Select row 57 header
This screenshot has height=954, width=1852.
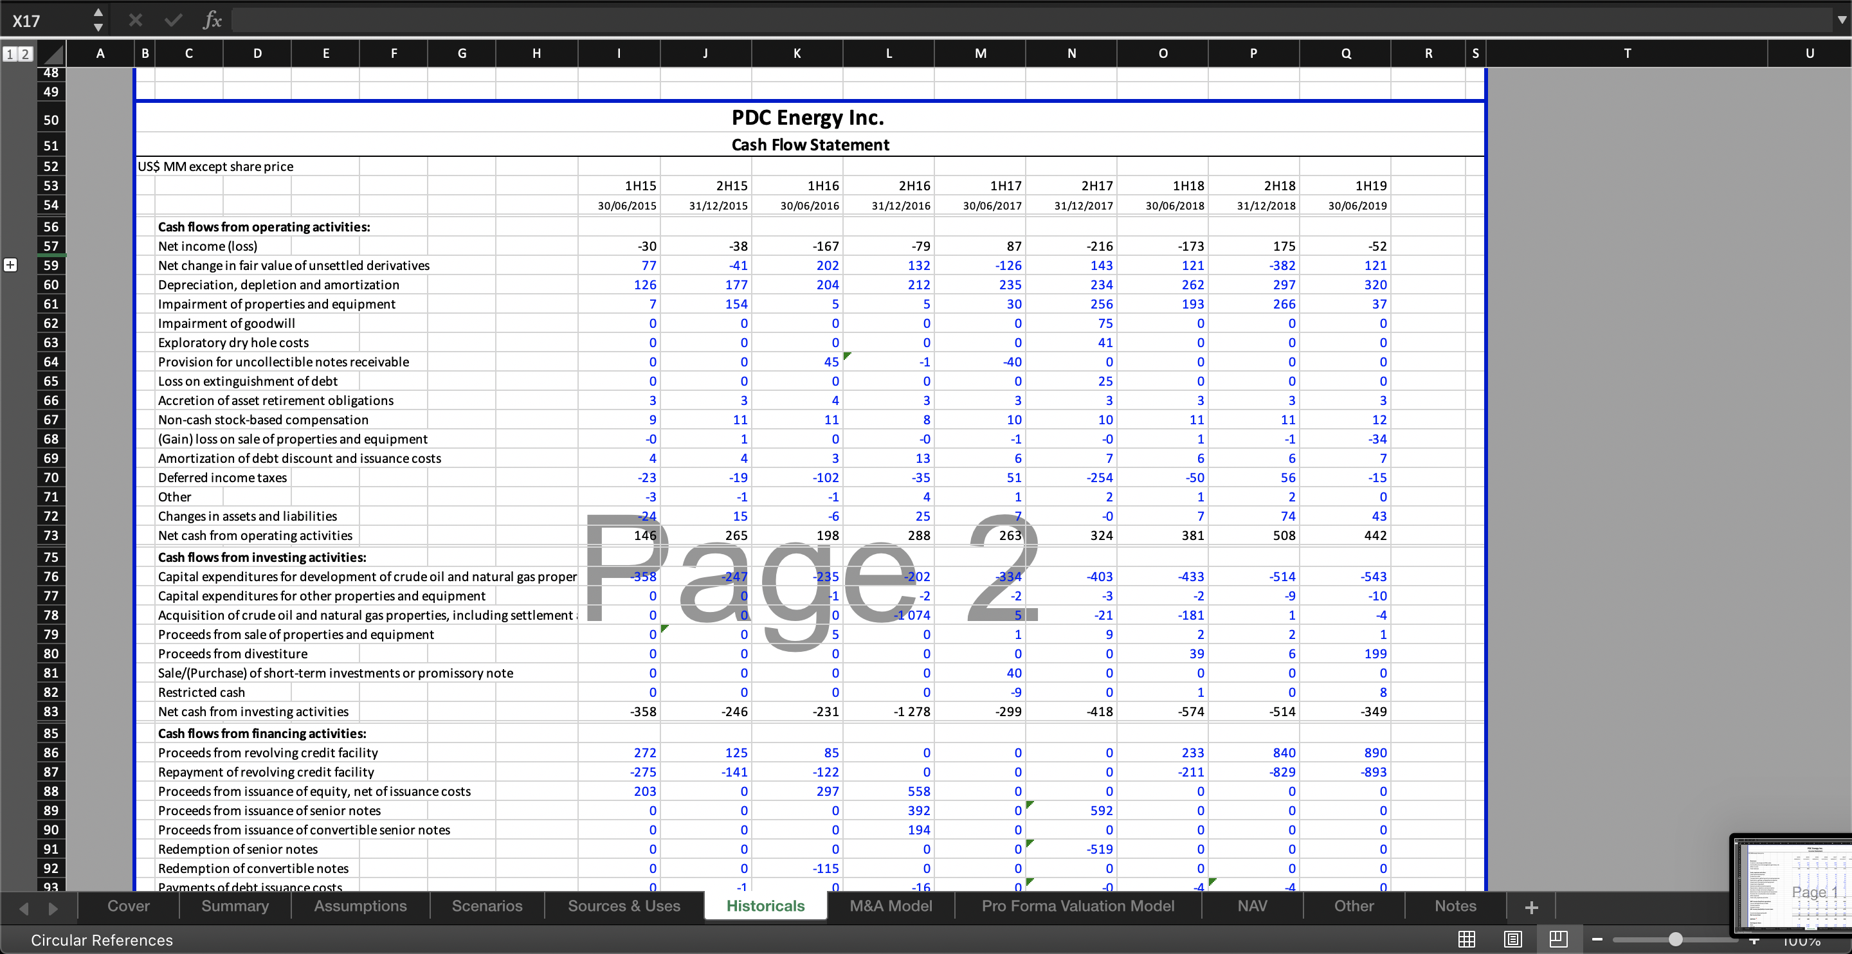(x=50, y=246)
